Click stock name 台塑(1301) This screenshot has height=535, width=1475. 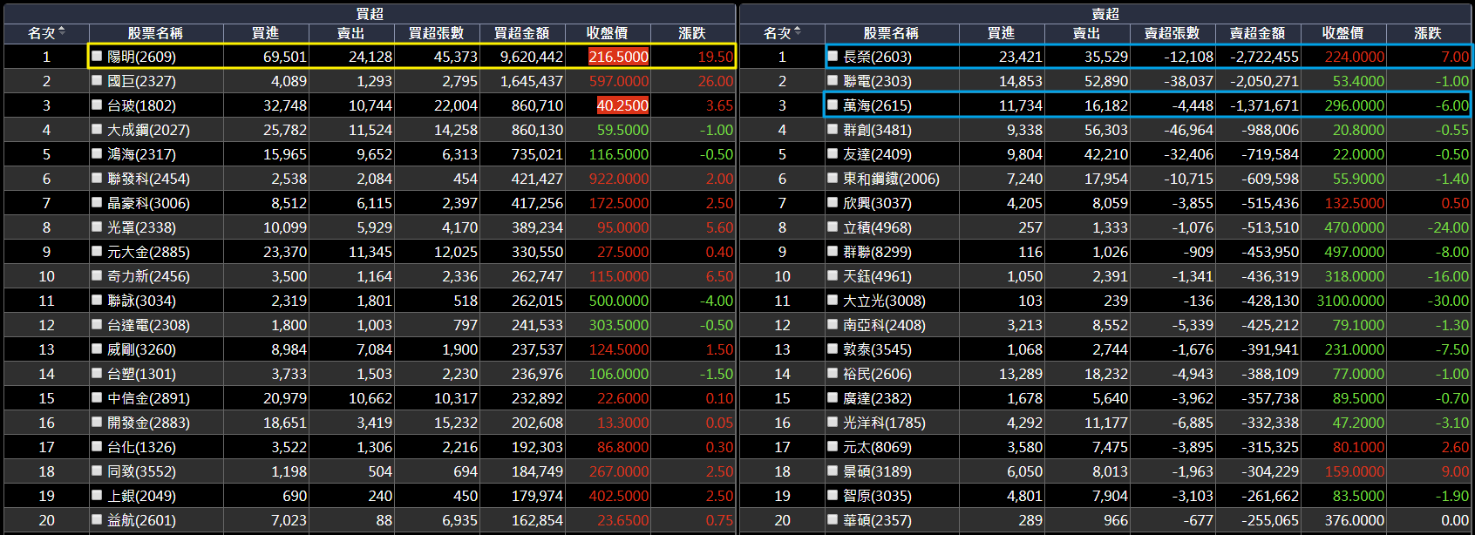click(141, 374)
